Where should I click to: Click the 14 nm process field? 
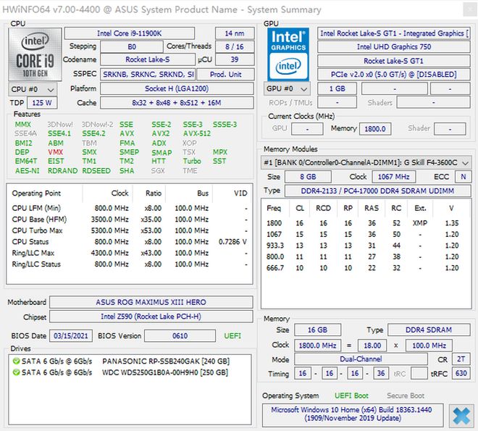click(235, 33)
